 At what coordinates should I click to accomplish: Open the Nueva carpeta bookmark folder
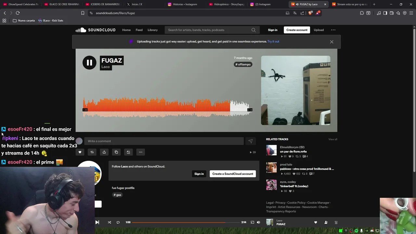24,20
